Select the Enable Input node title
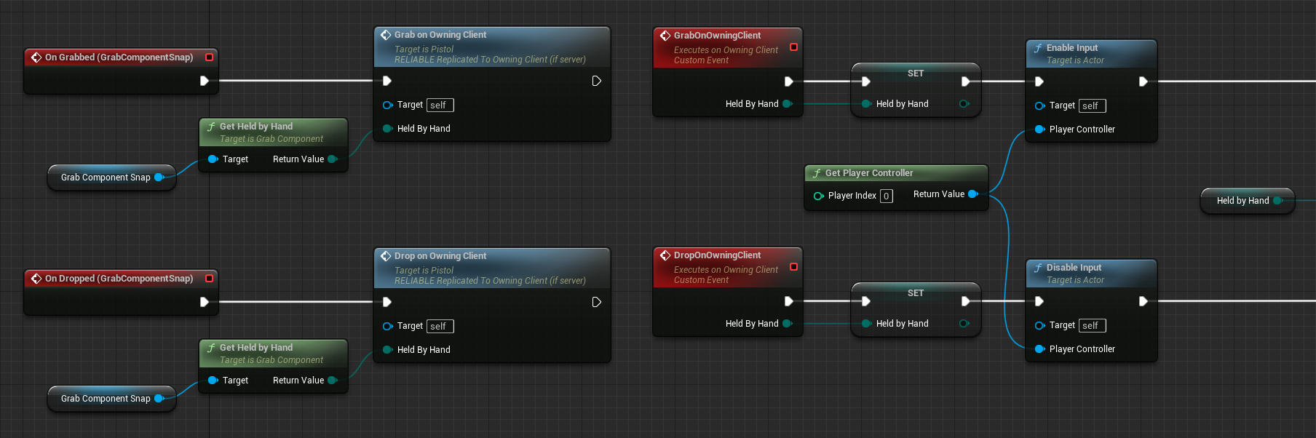 [1072, 48]
